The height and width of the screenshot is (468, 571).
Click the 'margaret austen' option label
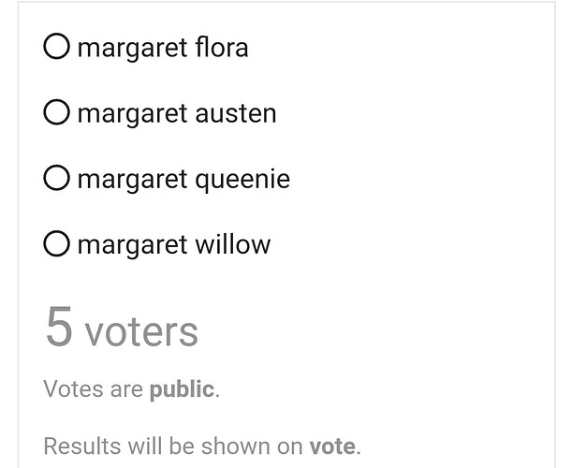[177, 113]
